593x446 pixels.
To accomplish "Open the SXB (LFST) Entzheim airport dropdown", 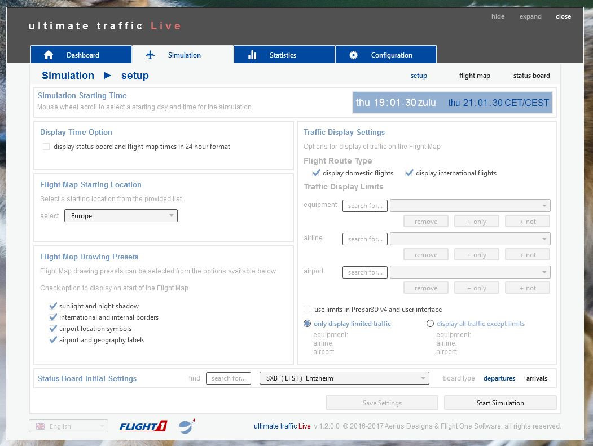I will (x=344, y=378).
